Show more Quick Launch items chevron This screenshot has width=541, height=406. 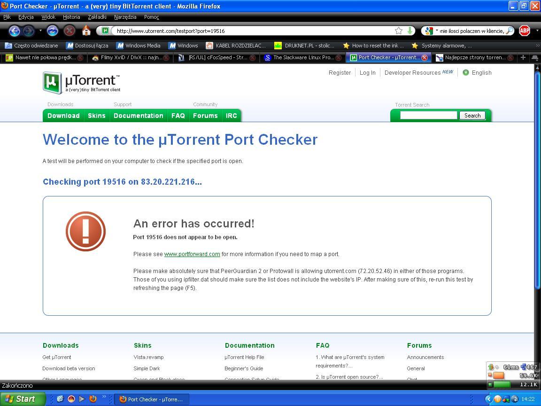click(104, 396)
